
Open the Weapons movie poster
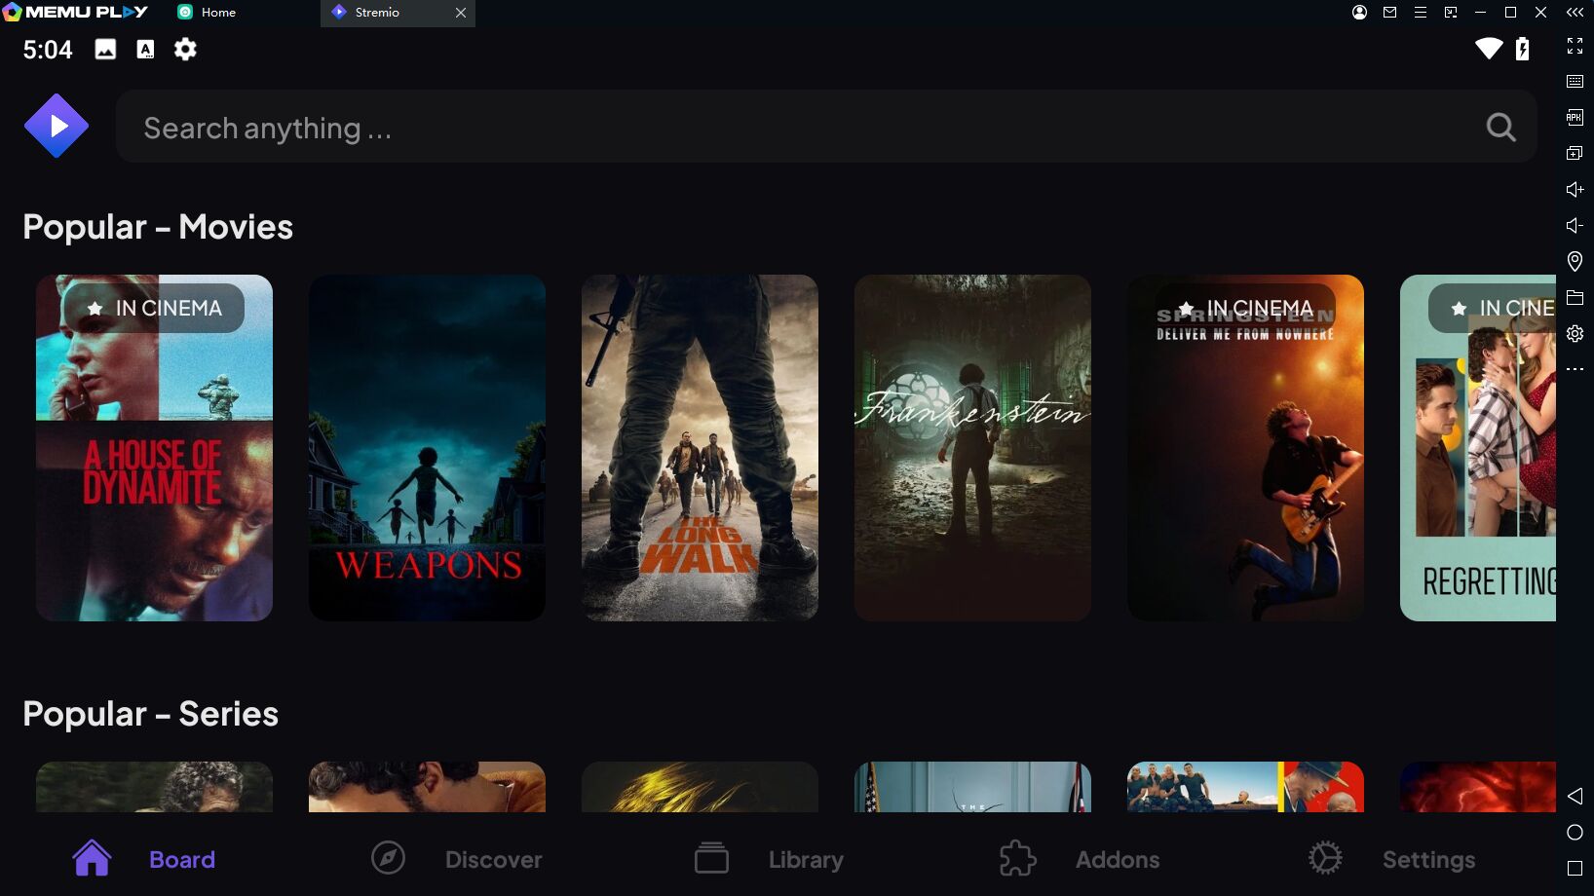[427, 448]
